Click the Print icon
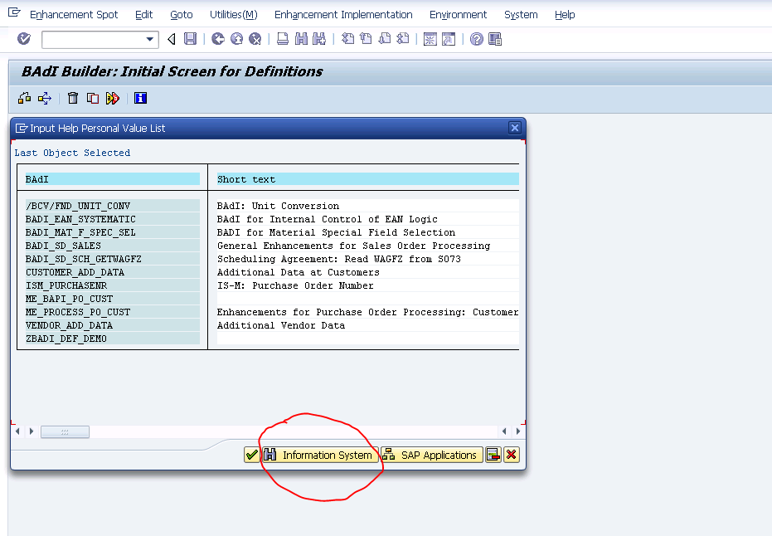 click(x=282, y=38)
